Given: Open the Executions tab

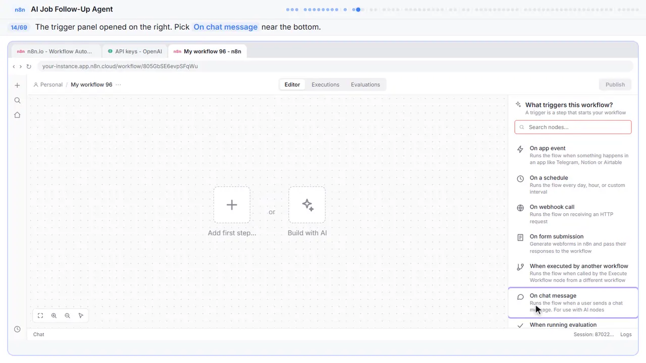Looking at the screenshot, I should 326,85.
